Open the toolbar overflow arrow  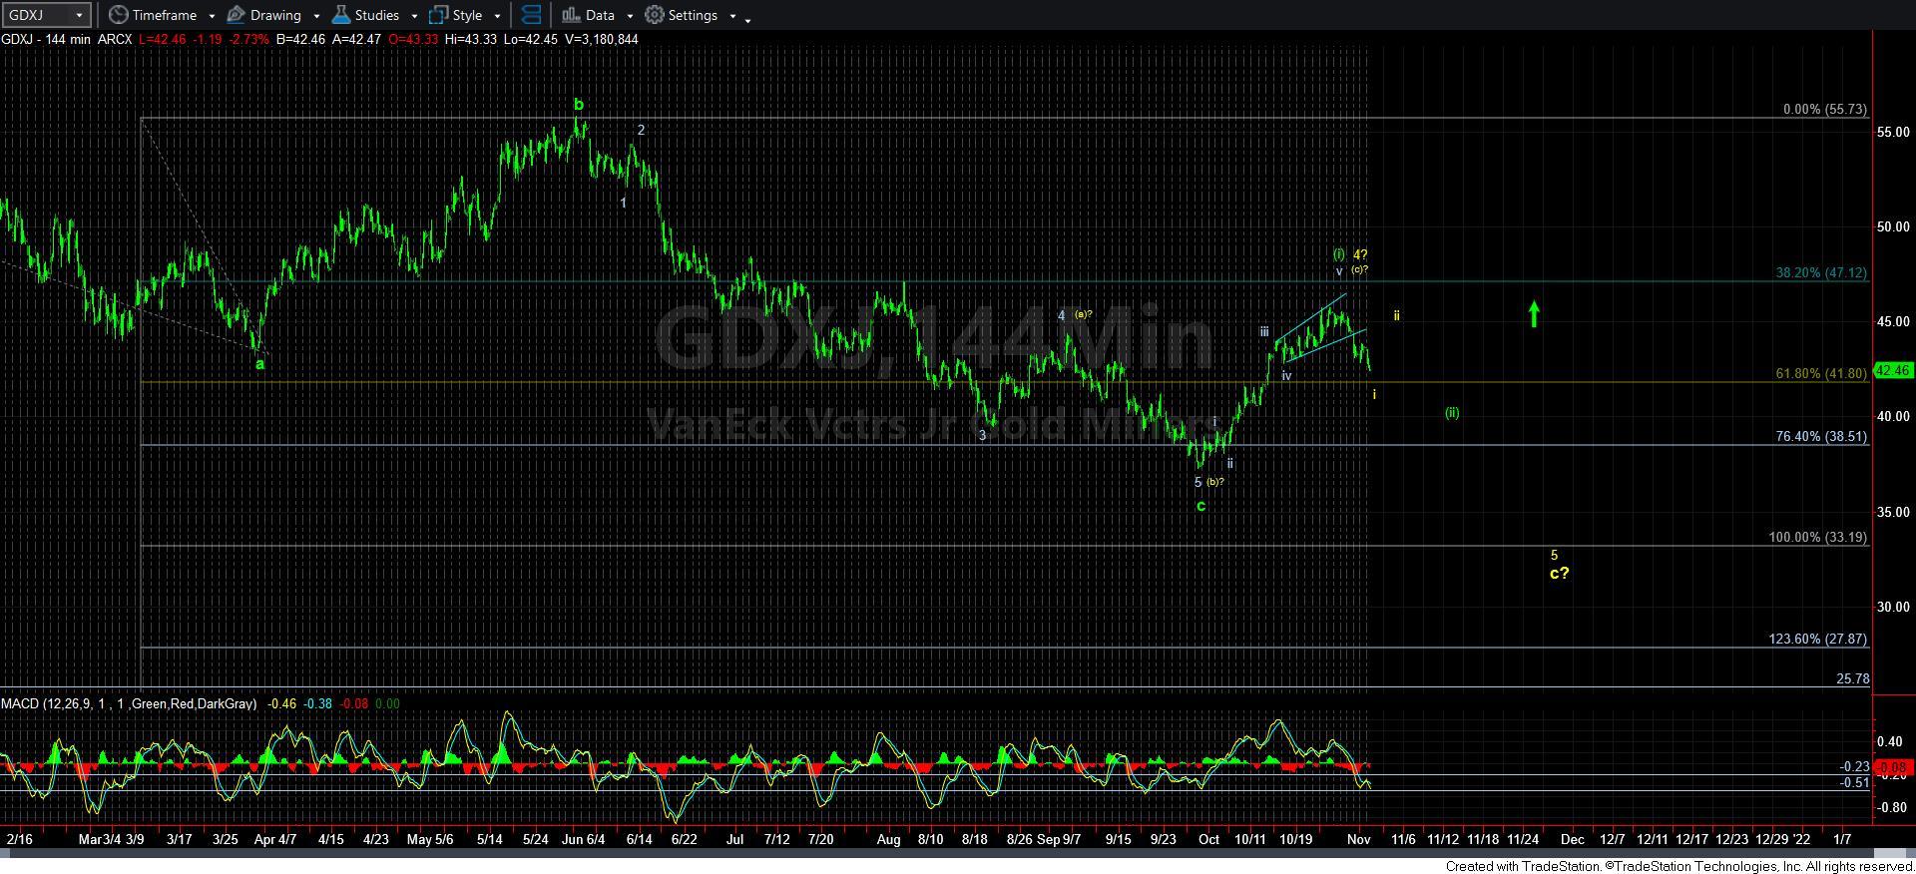click(748, 18)
